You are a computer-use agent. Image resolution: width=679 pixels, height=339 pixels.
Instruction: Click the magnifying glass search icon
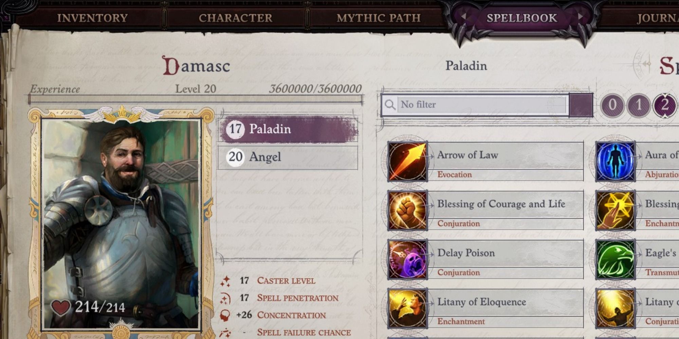390,105
